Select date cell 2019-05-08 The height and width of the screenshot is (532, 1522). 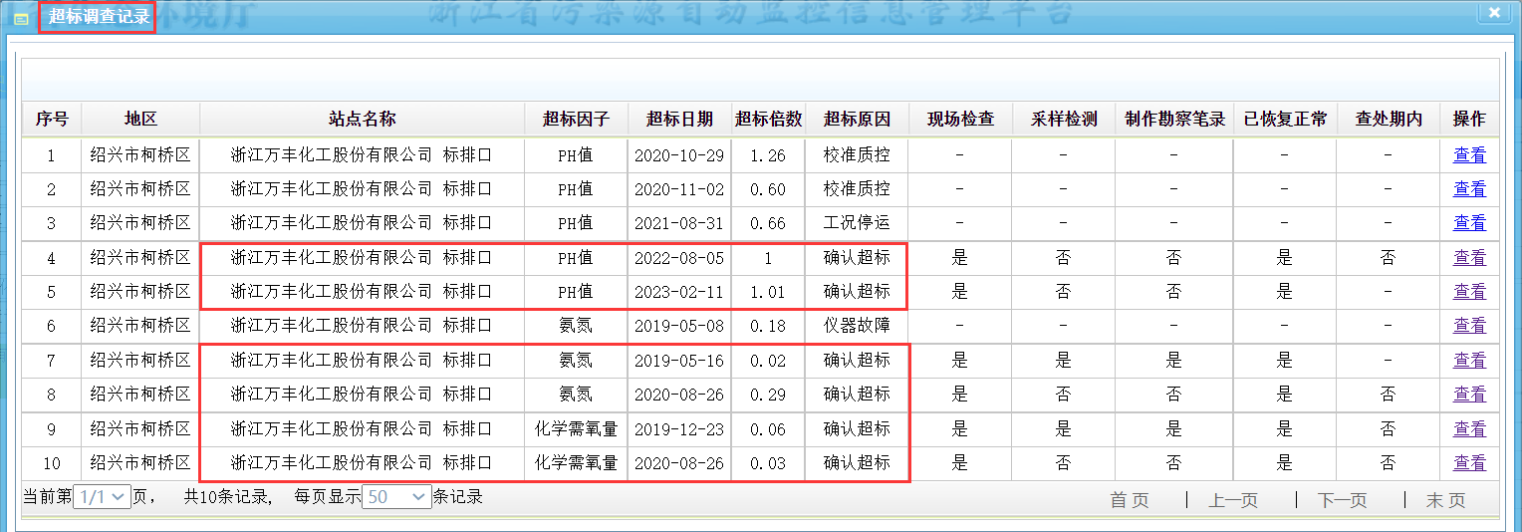coord(679,326)
